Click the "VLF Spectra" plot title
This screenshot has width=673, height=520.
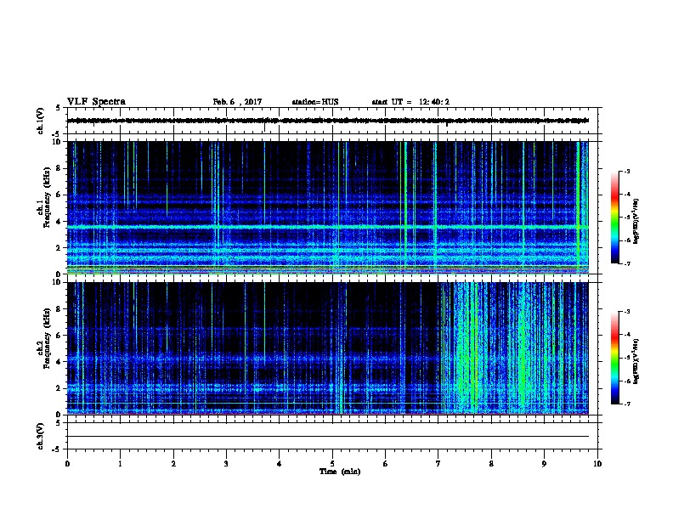[96, 102]
